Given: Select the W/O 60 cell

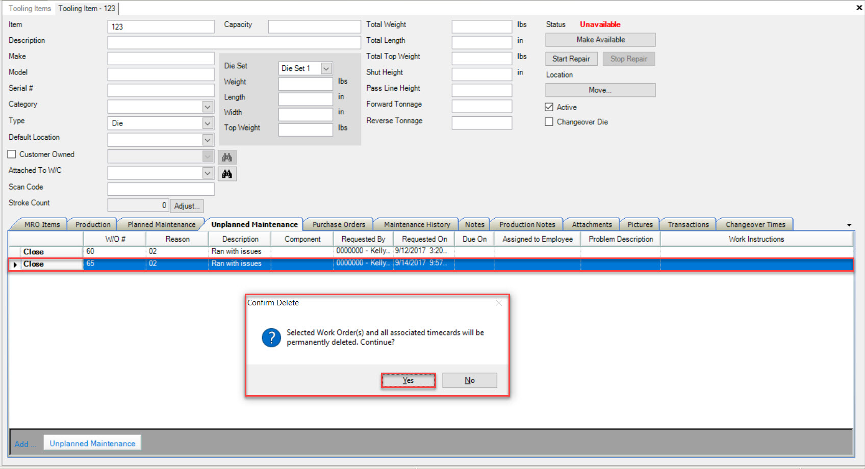Looking at the screenshot, I should point(115,251).
